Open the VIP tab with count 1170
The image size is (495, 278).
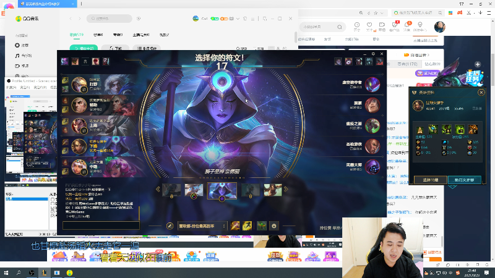click(407, 64)
